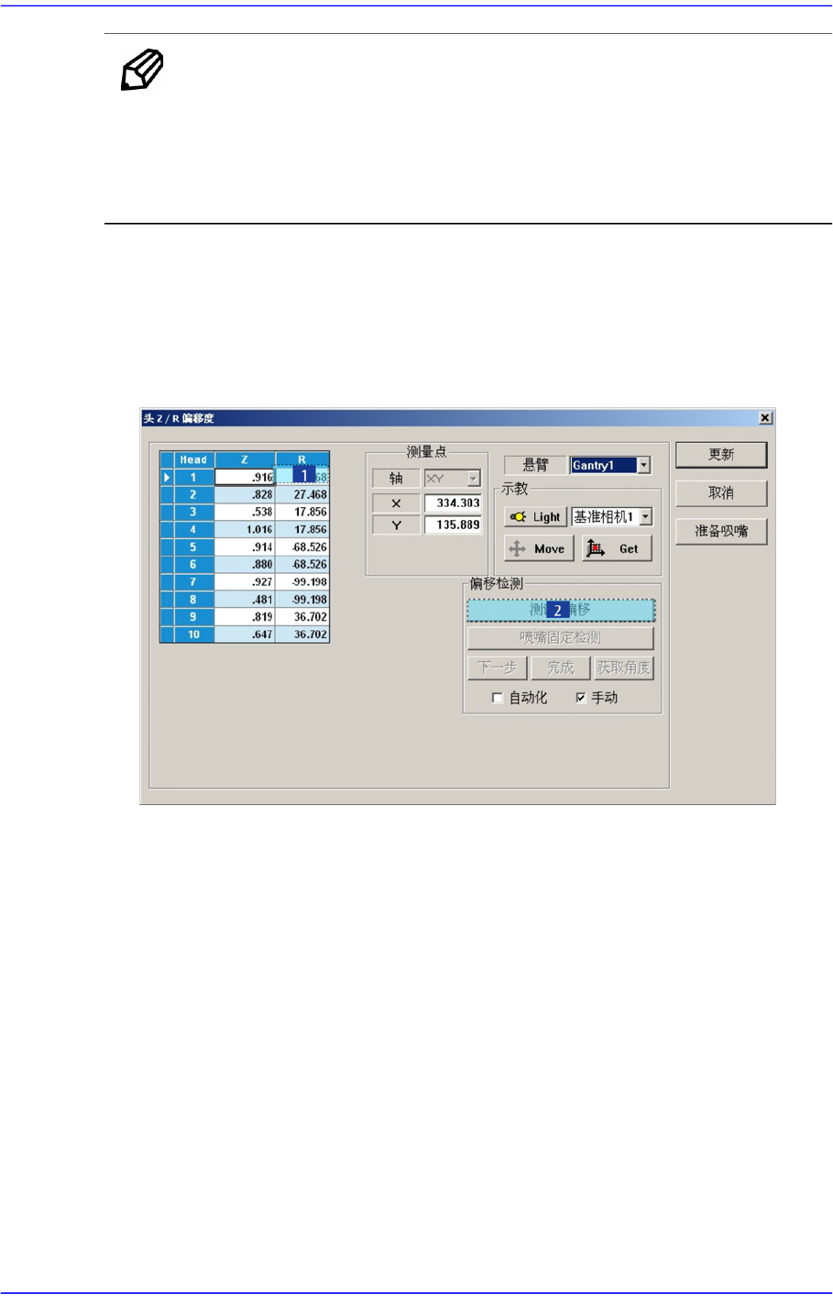Select the Z cell .819 for Head 9
Viewport: 833px width, 1303px height.
[245, 617]
